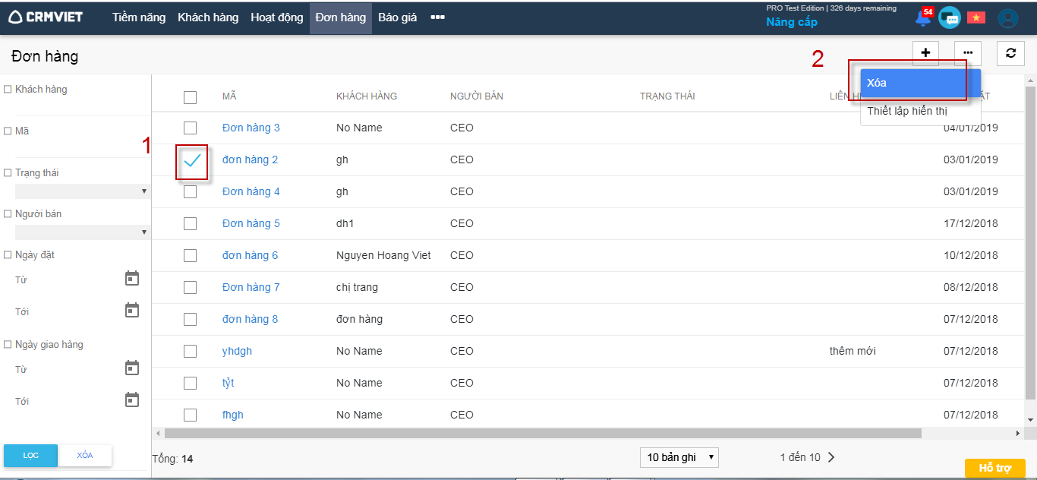Click the horizontal scrollbar under the table
Image resolution: width=1037 pixels, height=480 pixels.
[542, 433]
